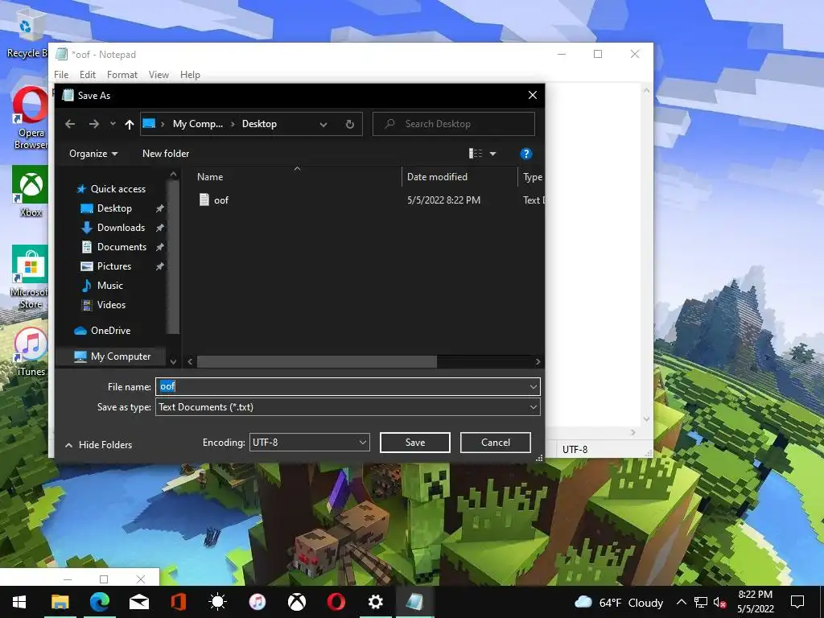Open Notepad File menu
Viewport: 824px width, 618px height.
pyautogui.click(x=61, y=75)
